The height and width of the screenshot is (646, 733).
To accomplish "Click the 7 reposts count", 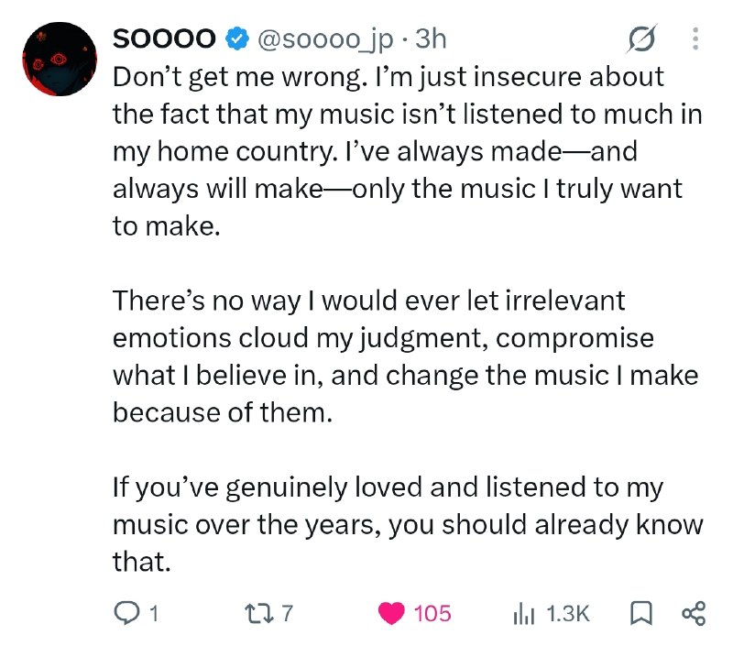I will [287, 613].
